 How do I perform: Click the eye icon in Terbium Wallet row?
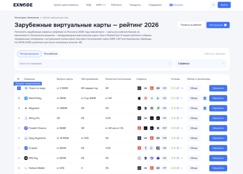coord(158,168)
